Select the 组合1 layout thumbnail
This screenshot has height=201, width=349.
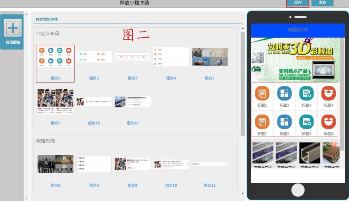[55, 57]
